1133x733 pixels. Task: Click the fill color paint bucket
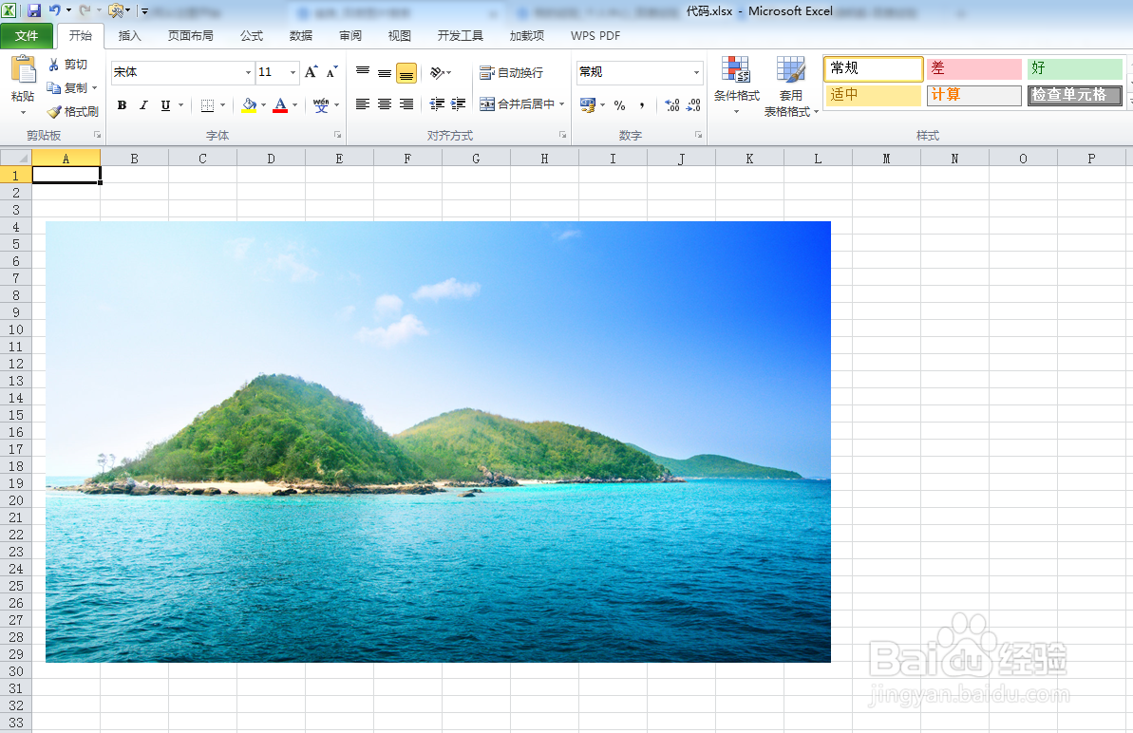249,105
